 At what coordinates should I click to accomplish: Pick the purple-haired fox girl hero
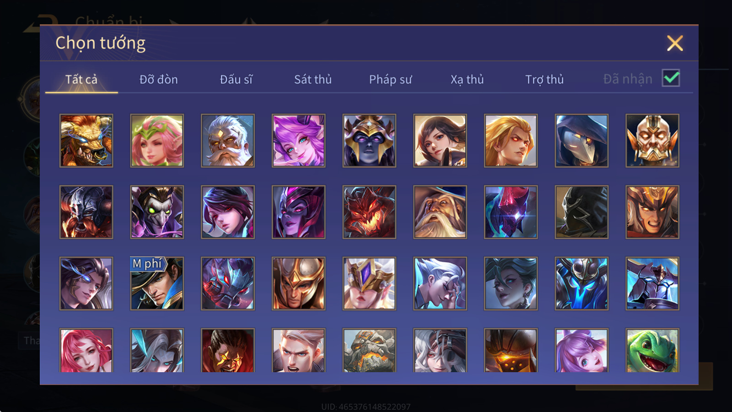pos(299,141)
